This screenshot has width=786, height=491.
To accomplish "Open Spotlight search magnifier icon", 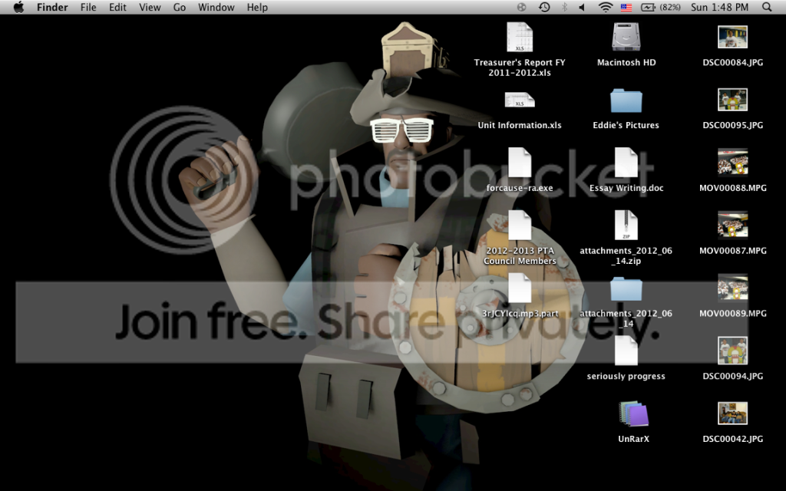I will click(x=767, y=7).
